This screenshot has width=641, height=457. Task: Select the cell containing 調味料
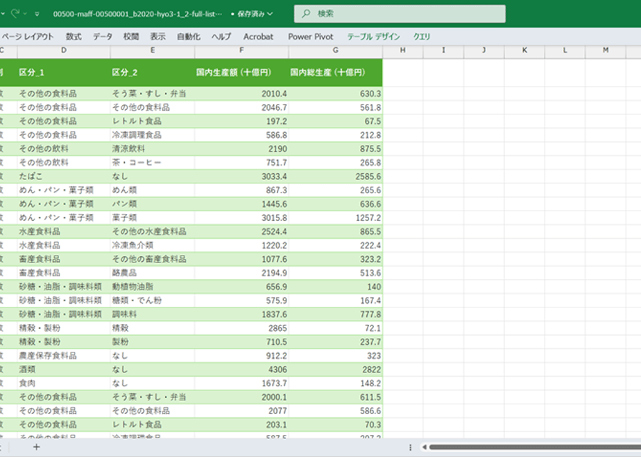(x=153, y=314)
